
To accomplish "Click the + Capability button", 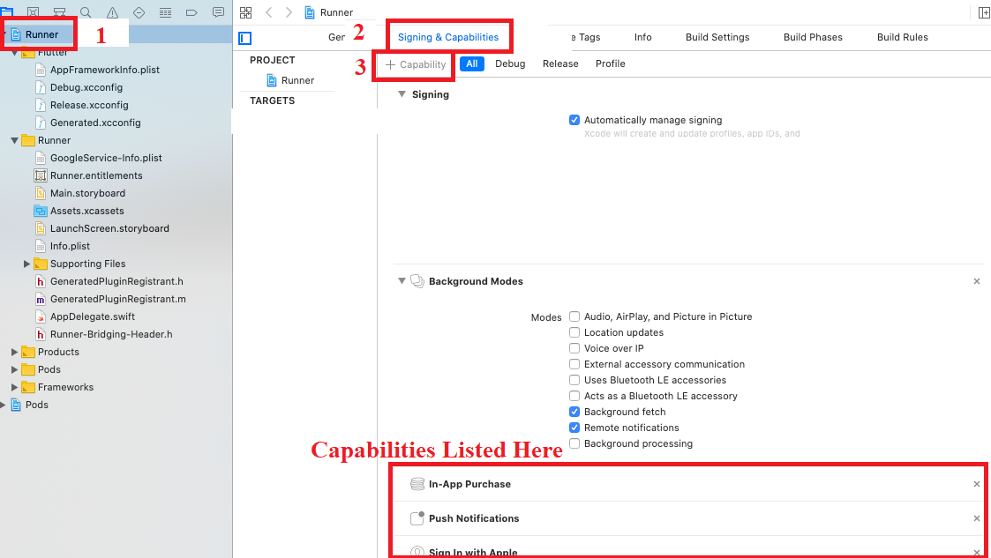I will click(x=416, y=64).
